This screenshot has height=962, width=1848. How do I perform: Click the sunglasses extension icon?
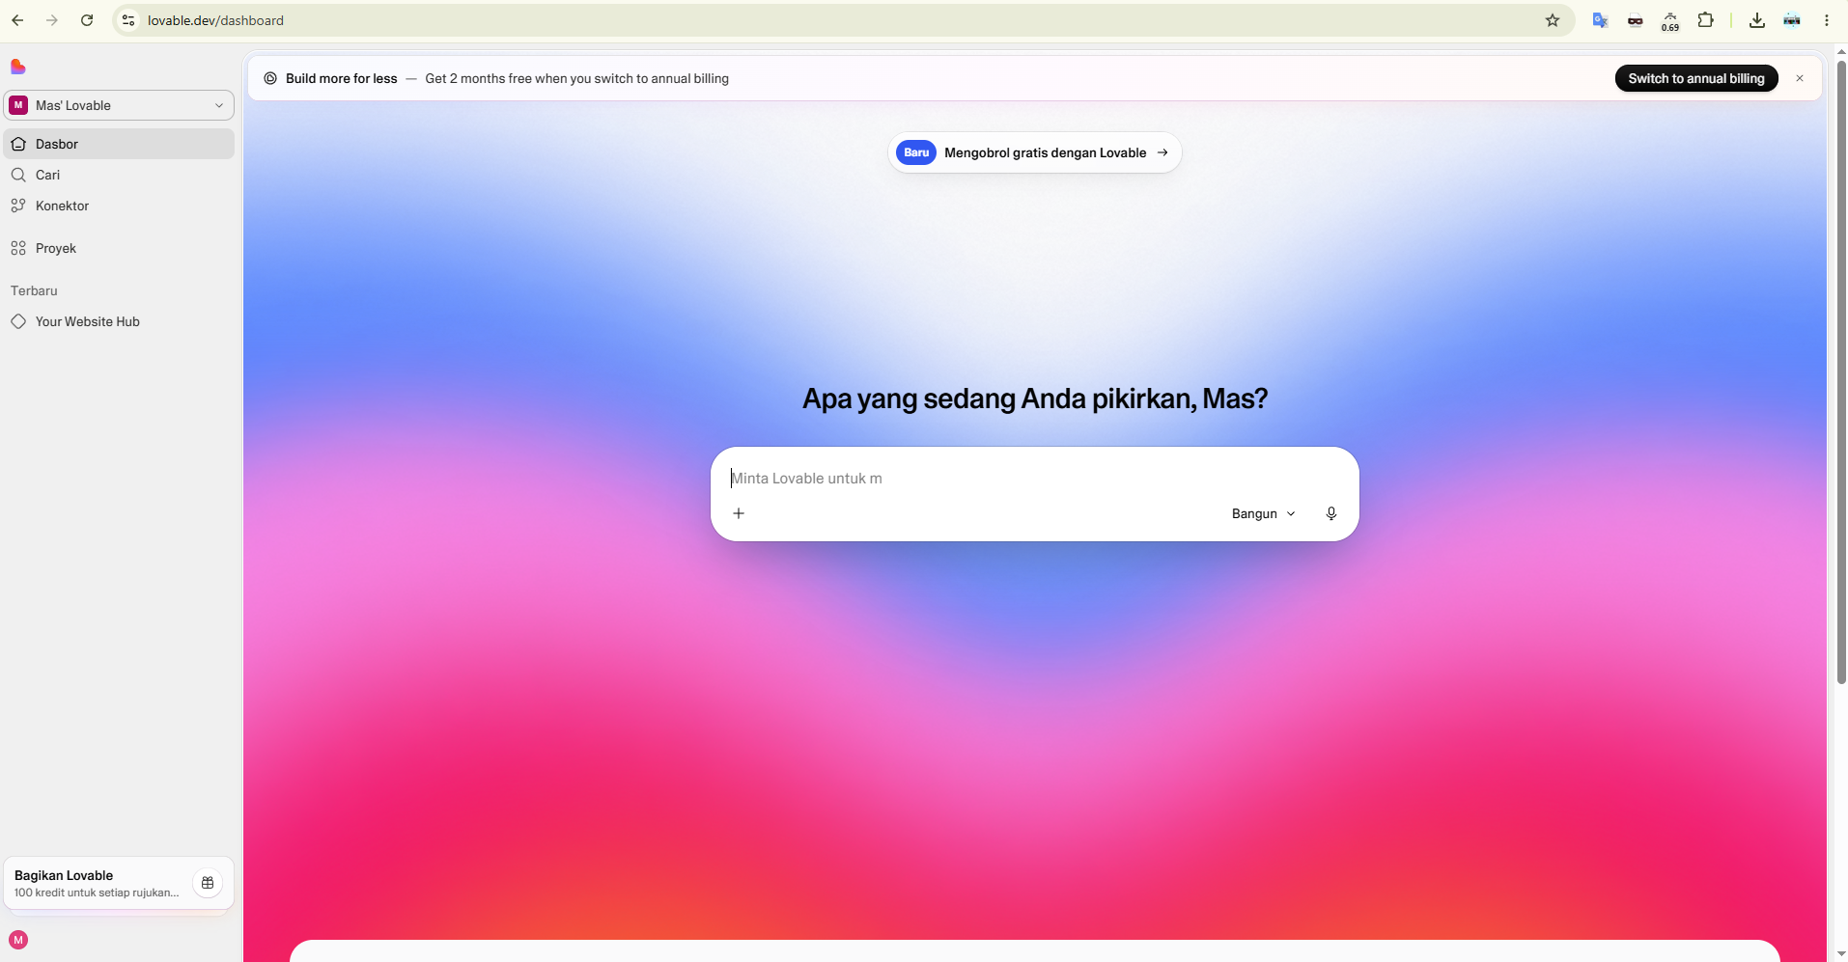tap(1635, 20)
